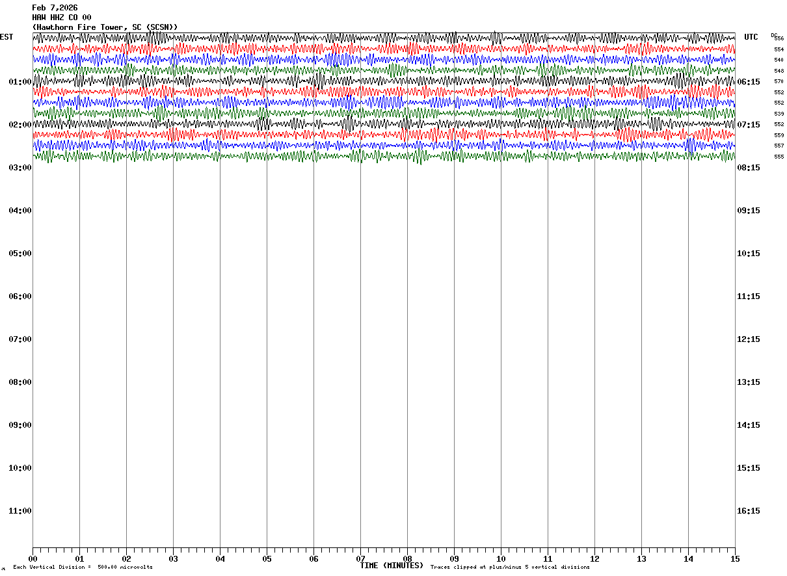Viewport: 787px width, 576px height.
Task: Click the "11:15" UTC row label
Action: click(749, 296)
